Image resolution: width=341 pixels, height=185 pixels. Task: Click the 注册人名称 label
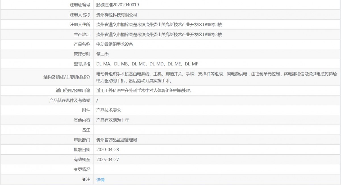click(x=80, y=15)
